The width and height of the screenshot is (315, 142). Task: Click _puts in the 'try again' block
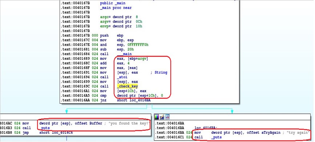click(217, 137)
